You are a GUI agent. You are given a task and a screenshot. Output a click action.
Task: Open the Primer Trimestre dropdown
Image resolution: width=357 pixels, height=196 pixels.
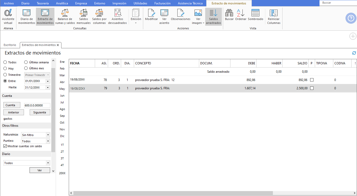coord(48,75)
